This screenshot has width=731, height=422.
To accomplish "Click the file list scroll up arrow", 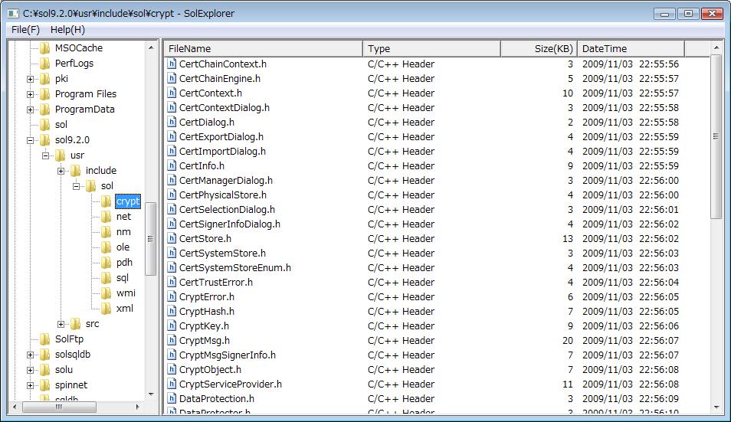I will pos(716,48).
